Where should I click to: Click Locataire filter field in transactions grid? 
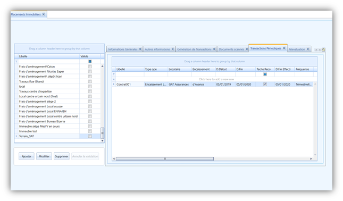pos(180,74)
